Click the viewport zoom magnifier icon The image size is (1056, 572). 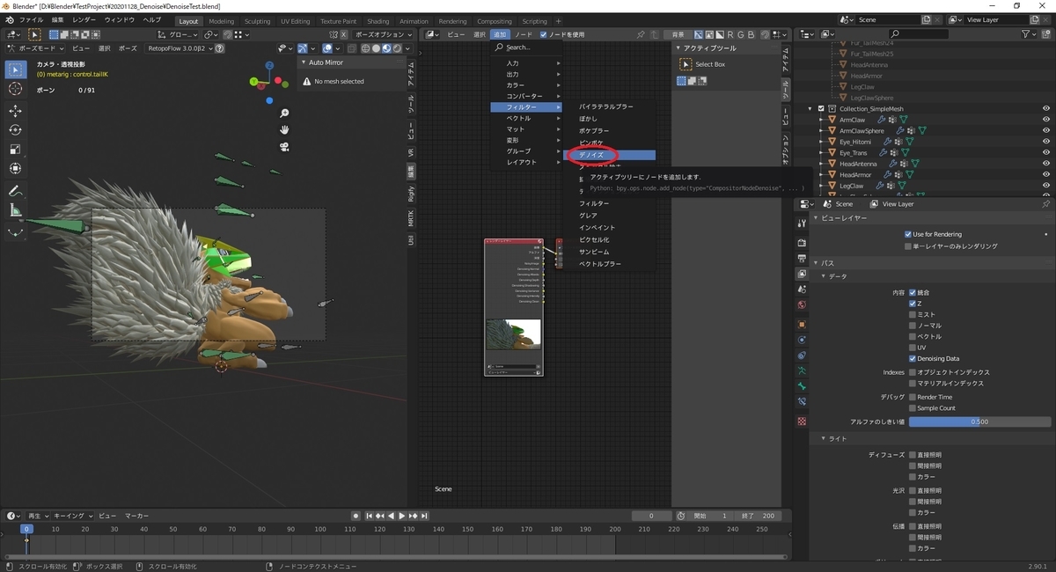285,114
